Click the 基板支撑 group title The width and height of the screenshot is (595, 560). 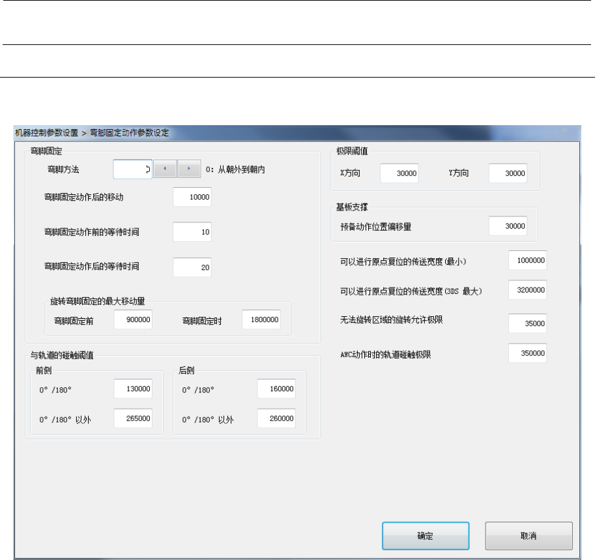352,207
